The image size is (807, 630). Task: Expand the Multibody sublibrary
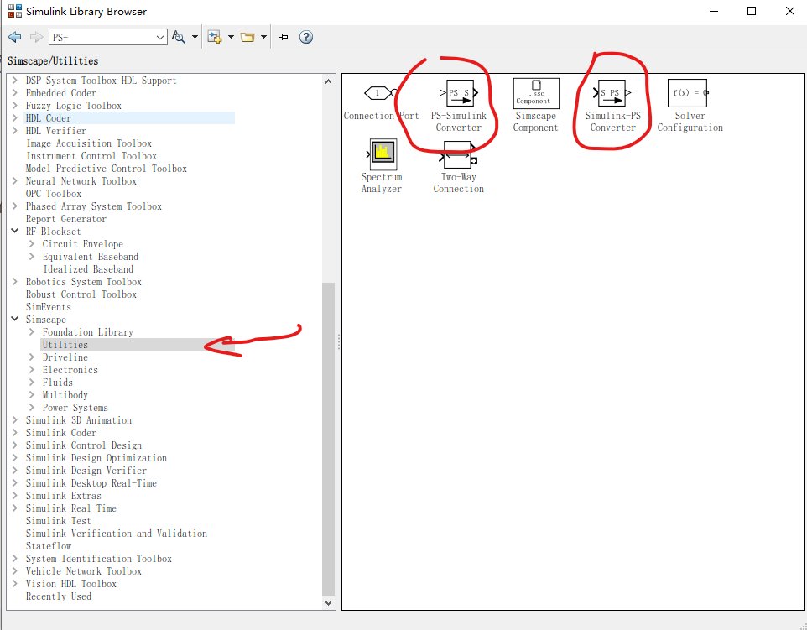31,395
